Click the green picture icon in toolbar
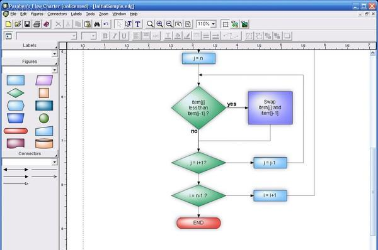Image resolution: width=378 pixels, height=250 pixels. 244,24
